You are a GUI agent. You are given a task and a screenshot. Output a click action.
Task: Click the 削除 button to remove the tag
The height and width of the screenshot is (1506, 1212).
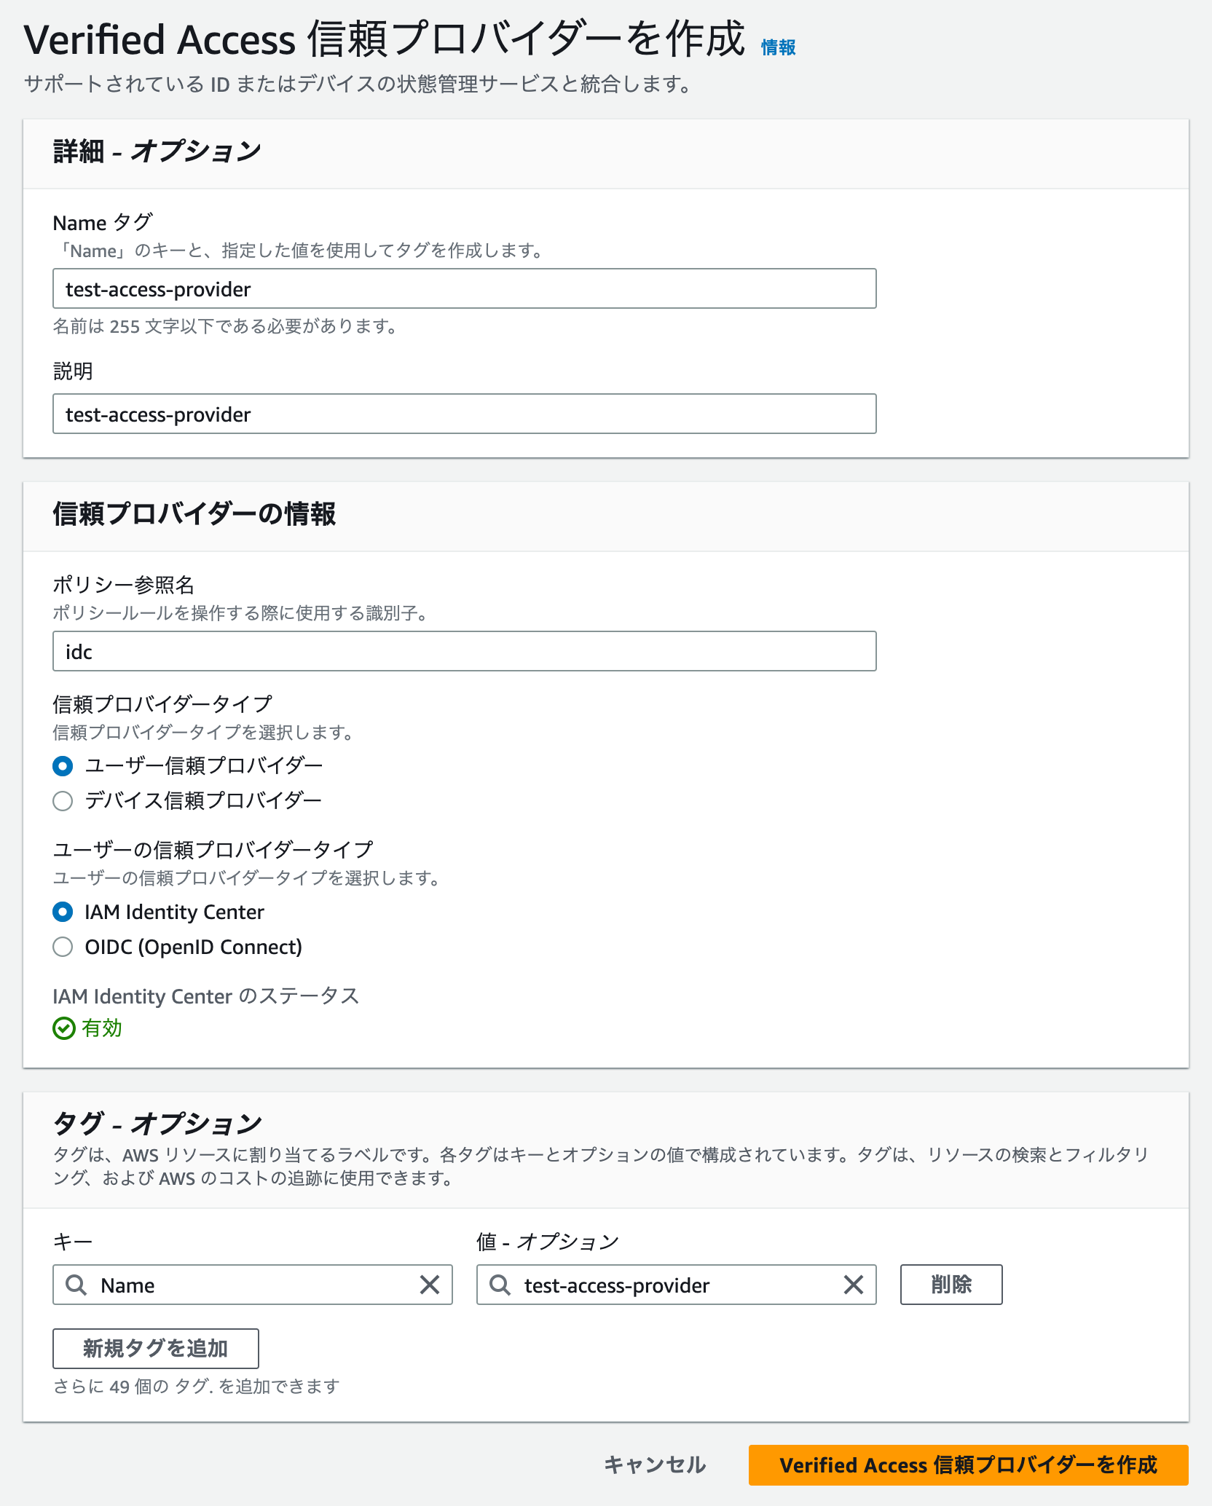[951, 1285]
